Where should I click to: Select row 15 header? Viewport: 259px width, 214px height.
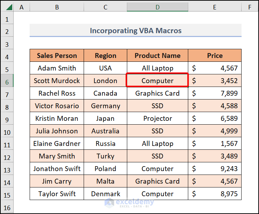(x=7, y=194)
